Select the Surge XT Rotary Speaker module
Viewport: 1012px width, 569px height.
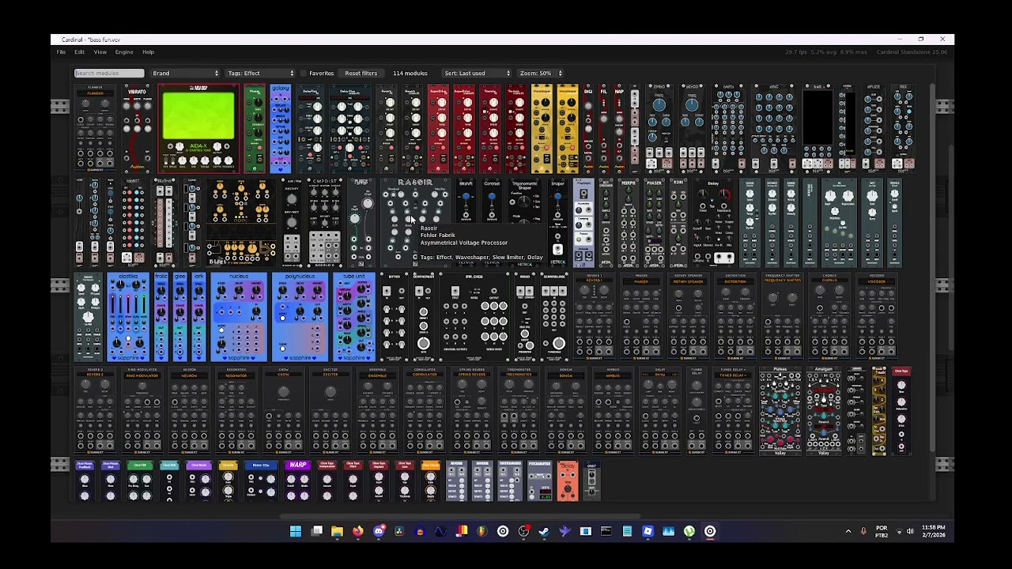click(x=688, y=317)
